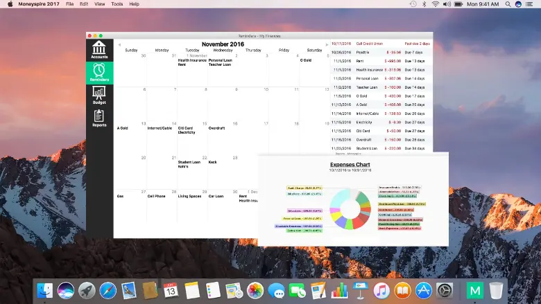The width and height of the screenshot is (541, 304).
Task: Open Contacts book icon in the dock
Action: [150, 291]
